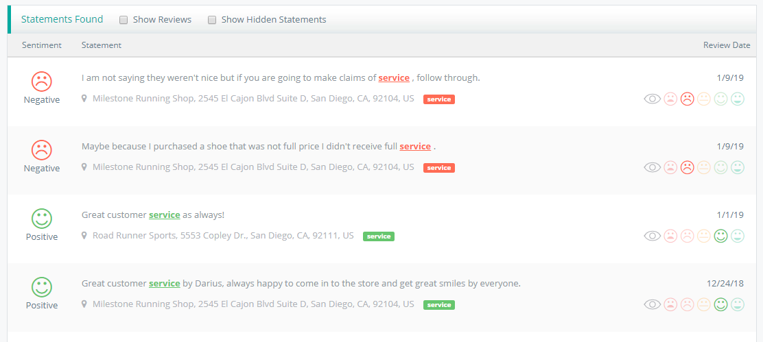The image size is (763, 342).
Task: Click the Negative sentiment face on 'follow through' row
Action: click(42, 82)
